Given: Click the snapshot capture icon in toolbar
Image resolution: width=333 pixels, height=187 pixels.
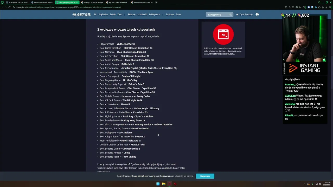Looking at the screenshot, I should click(x=293, y=7).
